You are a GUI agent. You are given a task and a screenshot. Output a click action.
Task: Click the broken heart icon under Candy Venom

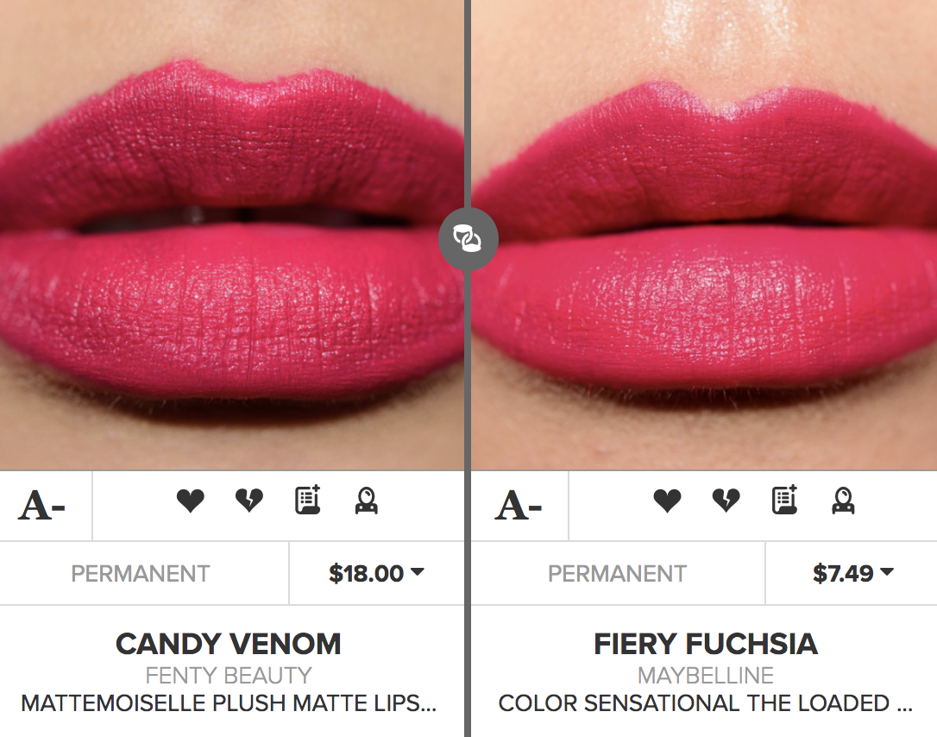(248, 501)
